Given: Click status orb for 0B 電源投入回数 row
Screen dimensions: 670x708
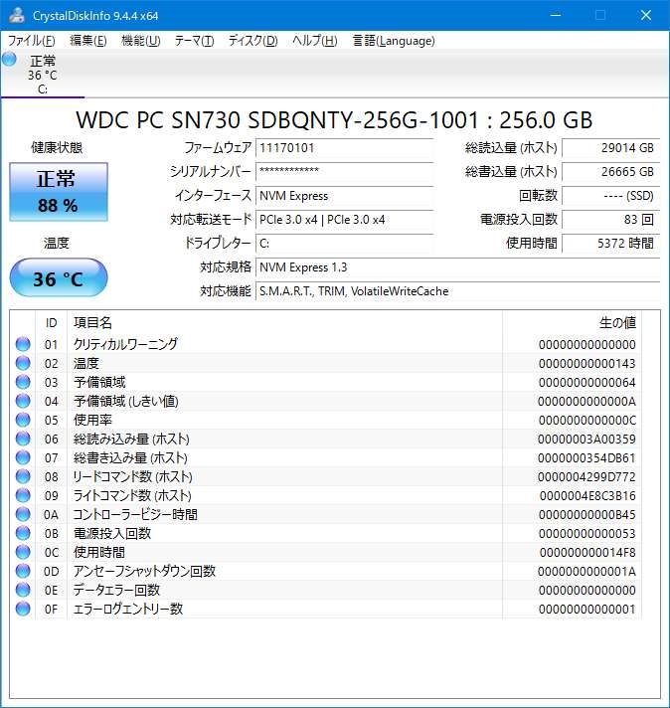Looking at the screenshot, I should [x=23, y=533].
